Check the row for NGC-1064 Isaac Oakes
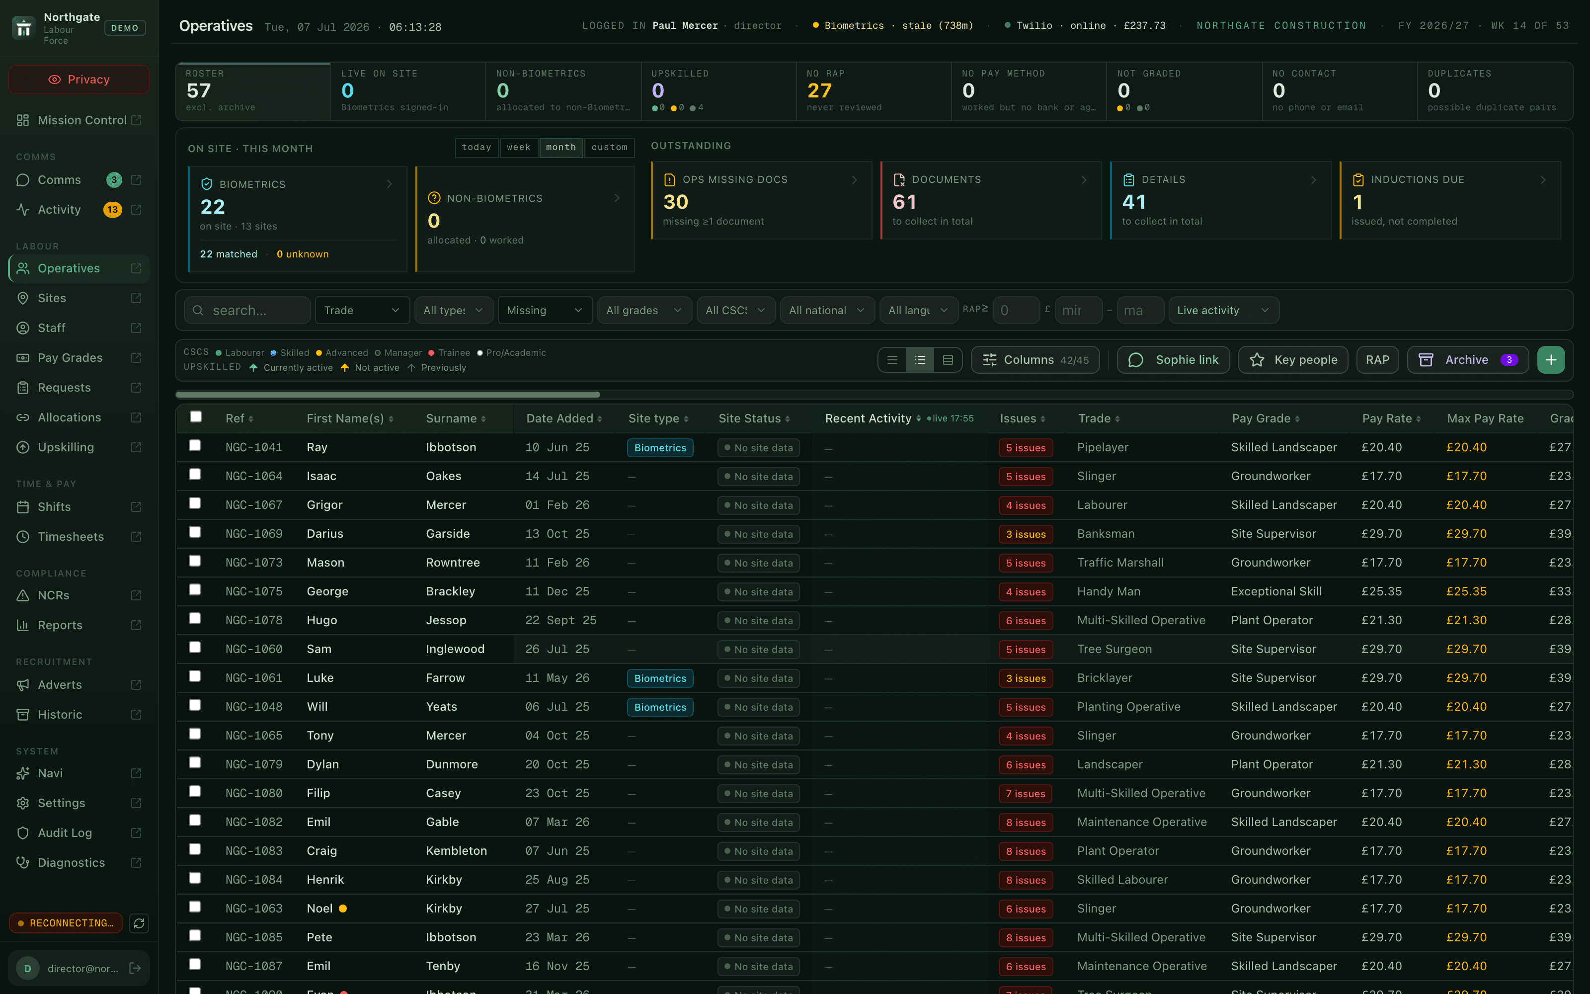The height and width of the screenshot is (994, 1590). point(194,475)
